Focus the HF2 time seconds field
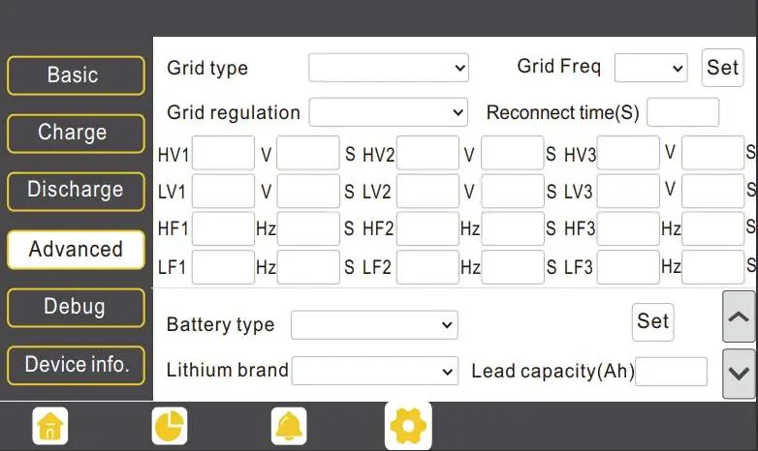This screenshot has height=451, width=758. (x=513, y=228)
